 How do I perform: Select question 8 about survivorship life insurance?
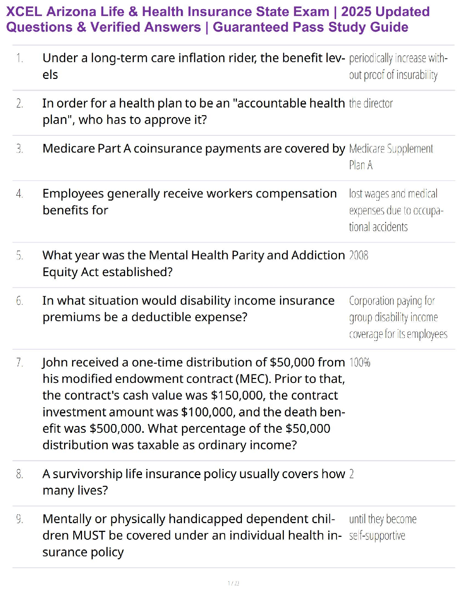coord(194,482)
